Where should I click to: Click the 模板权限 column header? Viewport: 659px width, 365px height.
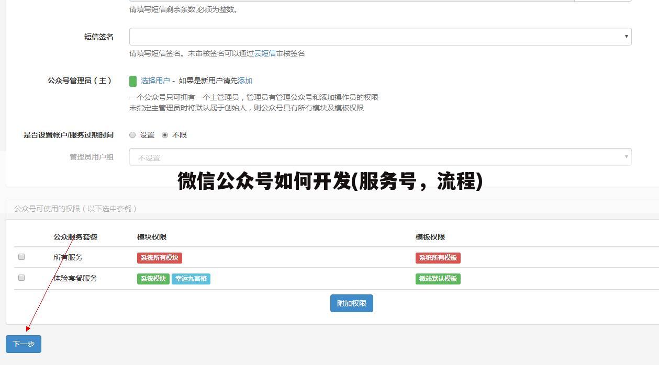point(430,237)
